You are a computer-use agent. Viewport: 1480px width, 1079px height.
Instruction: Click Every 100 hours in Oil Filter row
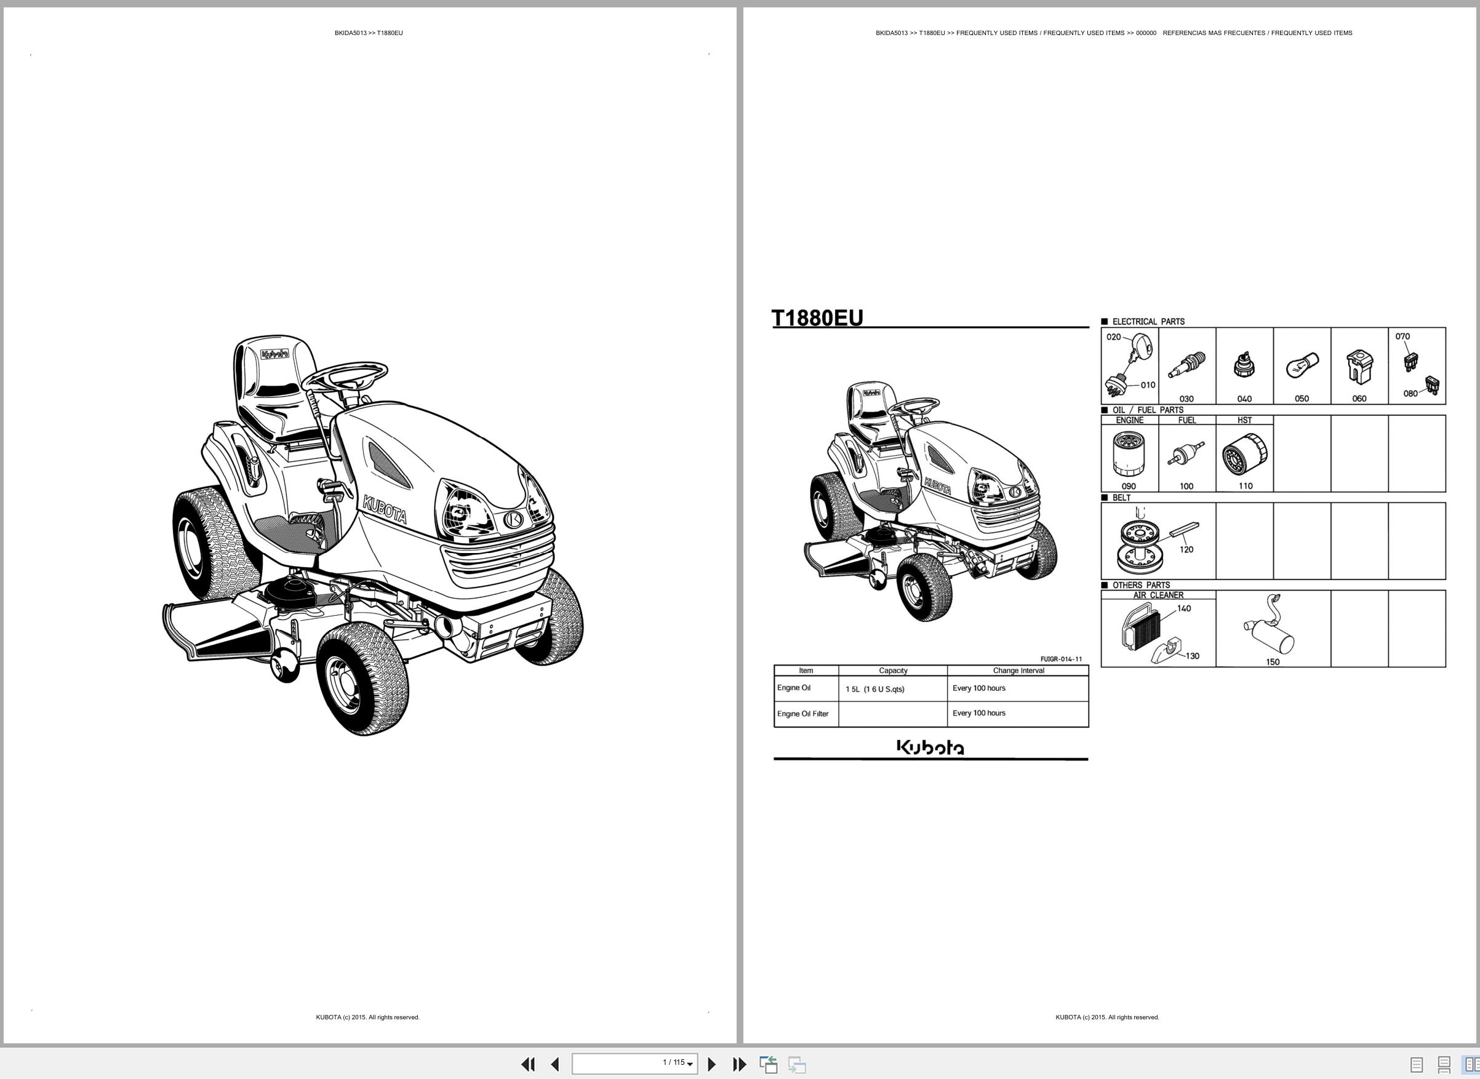tap(979, 713)
